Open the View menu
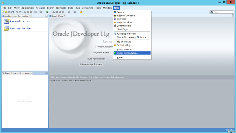The height and width of the screenshot is (133, 236). (x=17, y=8)
